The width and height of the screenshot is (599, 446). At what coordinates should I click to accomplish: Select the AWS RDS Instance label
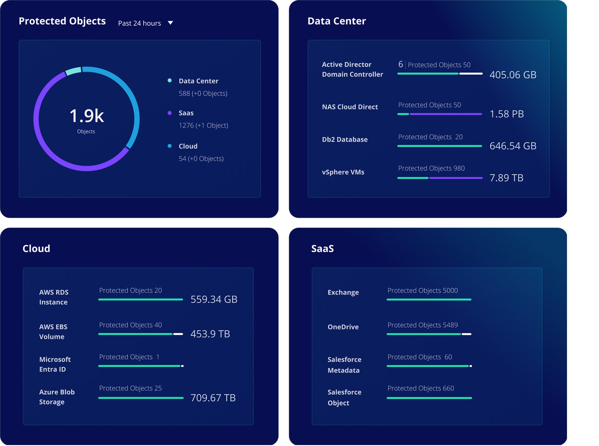point(54,297)
